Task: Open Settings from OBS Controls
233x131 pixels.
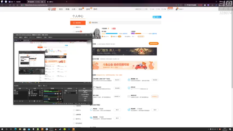Action: pyautogui.click(x=85, y=99)
